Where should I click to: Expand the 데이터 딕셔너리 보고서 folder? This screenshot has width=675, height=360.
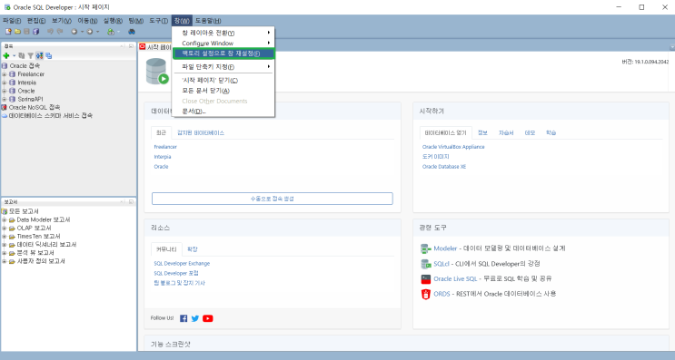[5, 245]
